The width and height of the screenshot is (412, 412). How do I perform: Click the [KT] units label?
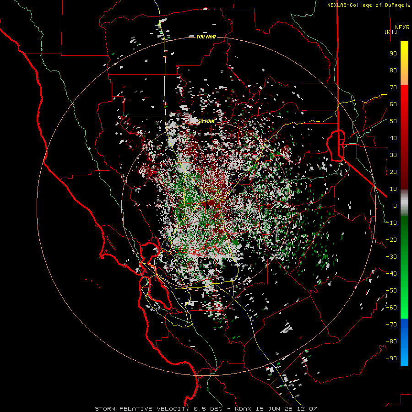coord(390,32)
